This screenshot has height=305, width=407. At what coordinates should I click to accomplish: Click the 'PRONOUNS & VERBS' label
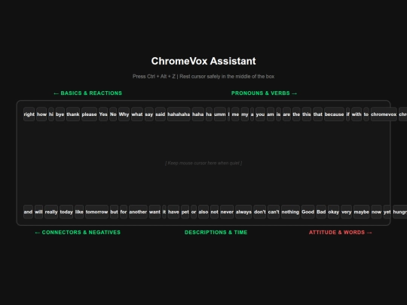pyautogui.click(x=264, y=93)
